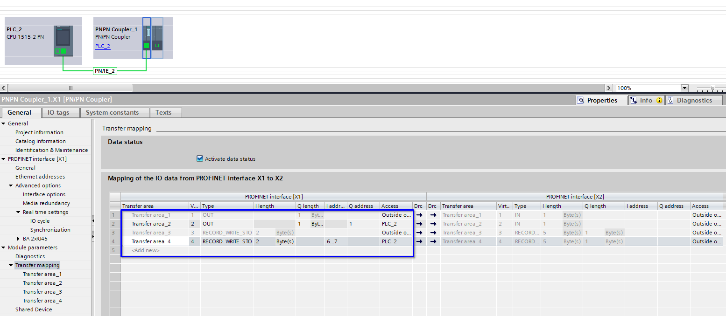The image size is (726, 316).
Task: Select the PN/PN Coupler X1 module icon
Action: point(147,38)
